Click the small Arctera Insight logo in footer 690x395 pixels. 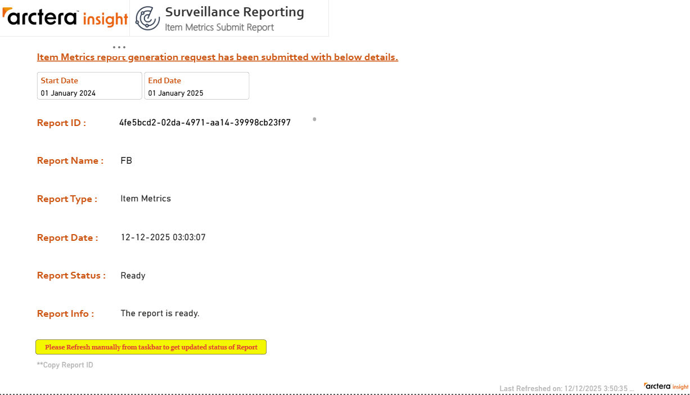pyautogui.click(x=666, y=387)
